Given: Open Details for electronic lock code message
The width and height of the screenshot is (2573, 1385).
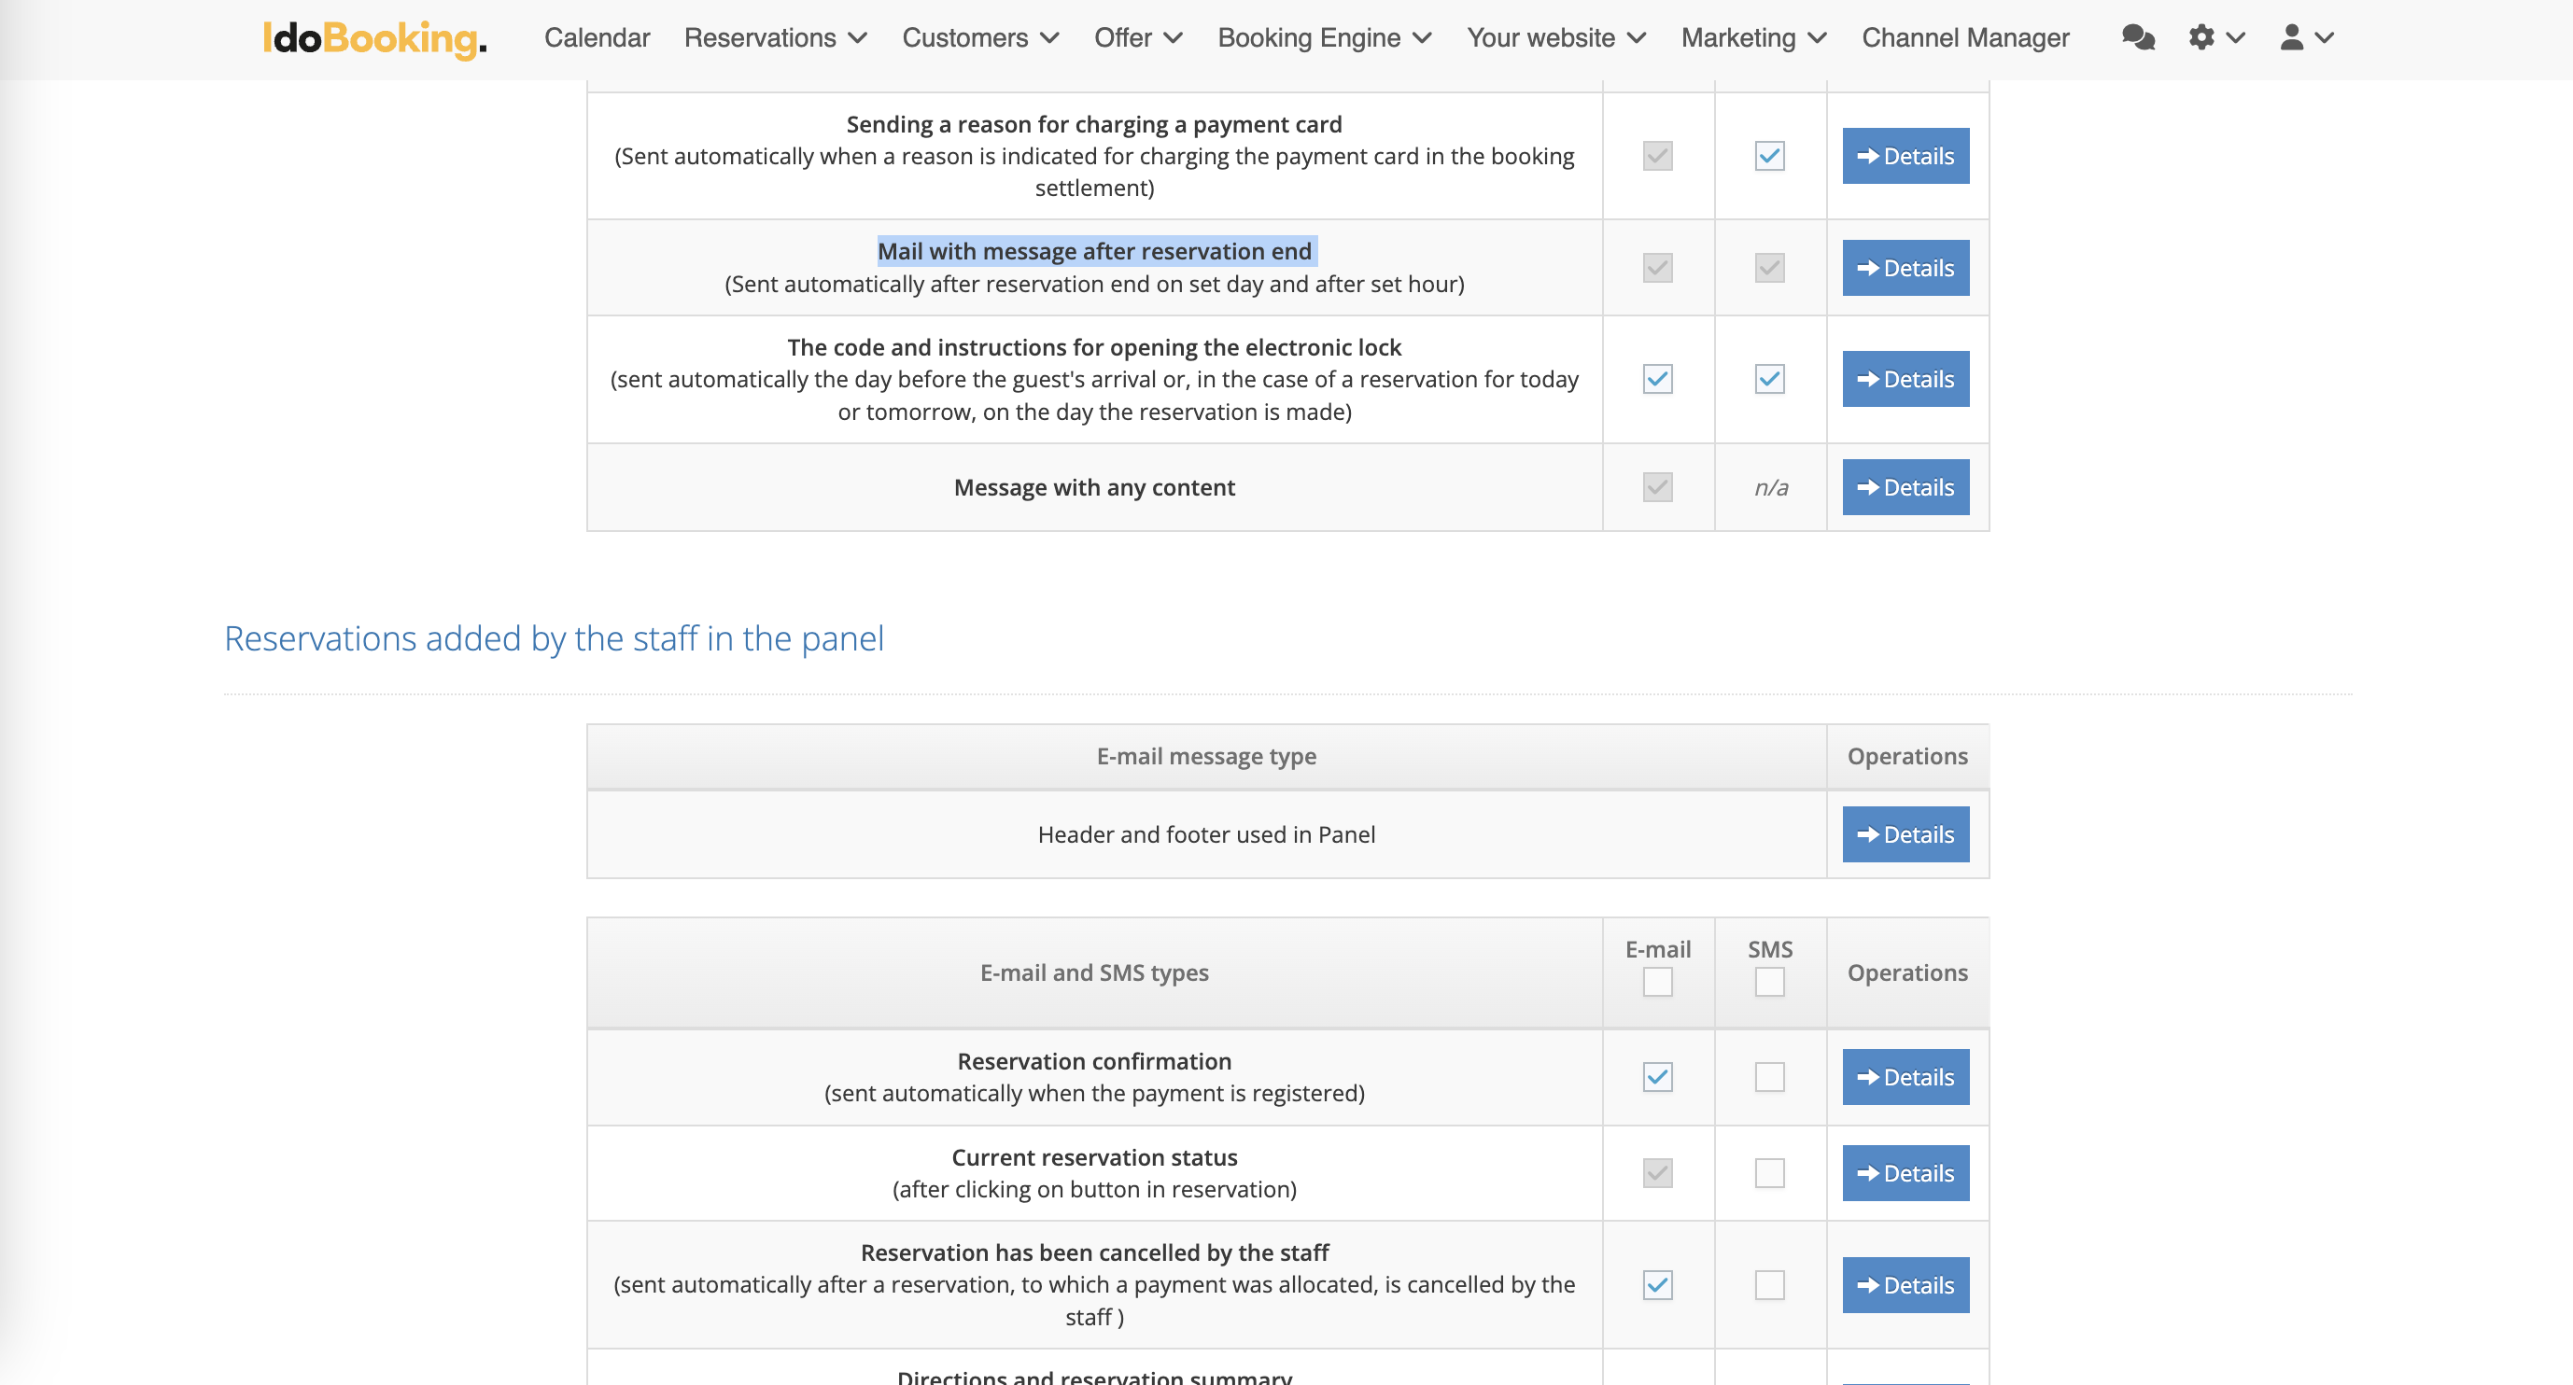Looking at the screenshot, I should [1905, 379].
